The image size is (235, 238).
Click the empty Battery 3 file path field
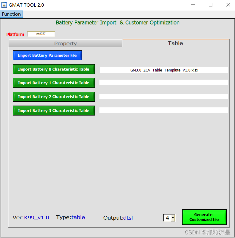pyautogui.click(x=164, y=110)
